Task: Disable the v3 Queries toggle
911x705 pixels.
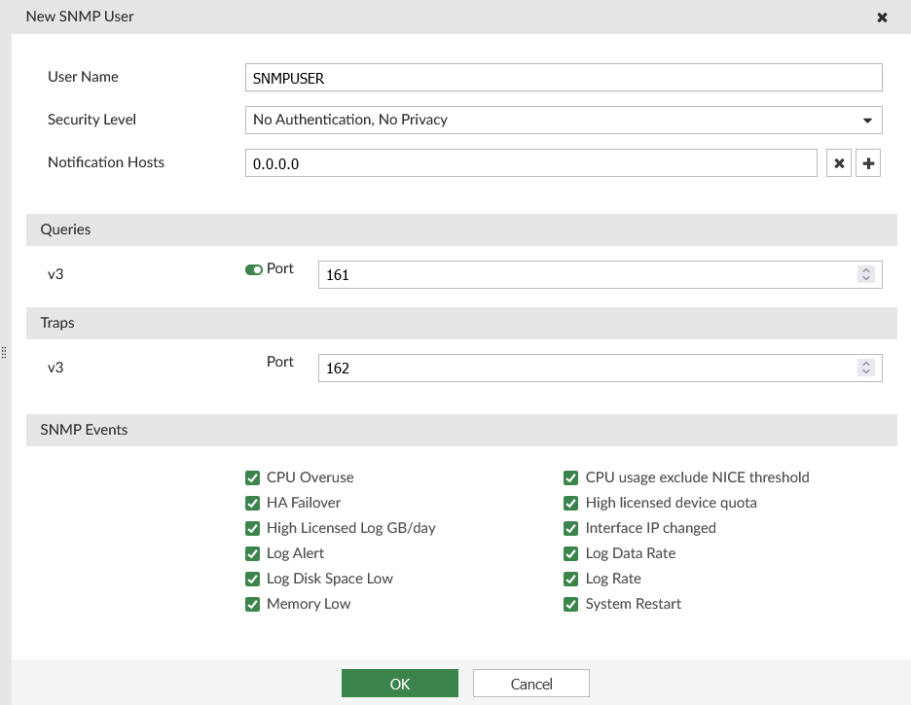Action: tap(253, 268)
